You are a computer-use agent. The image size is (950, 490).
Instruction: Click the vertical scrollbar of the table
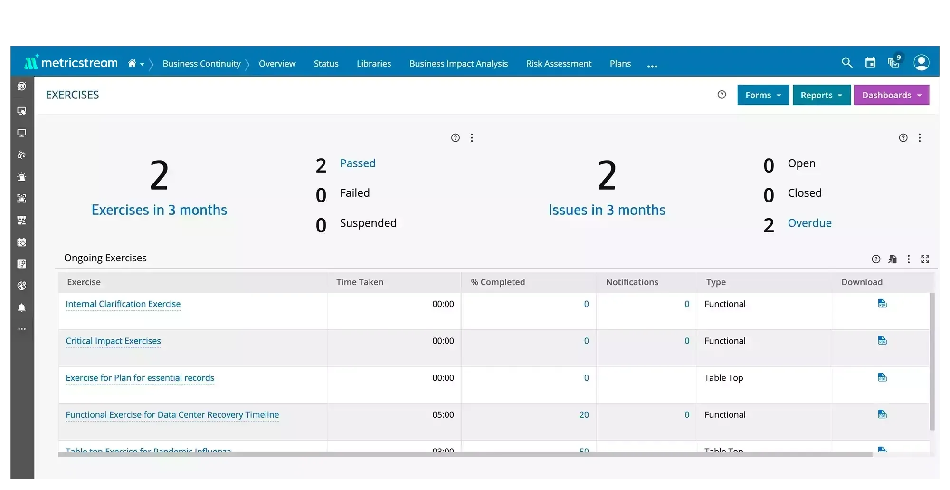click(x=932, y=361)
